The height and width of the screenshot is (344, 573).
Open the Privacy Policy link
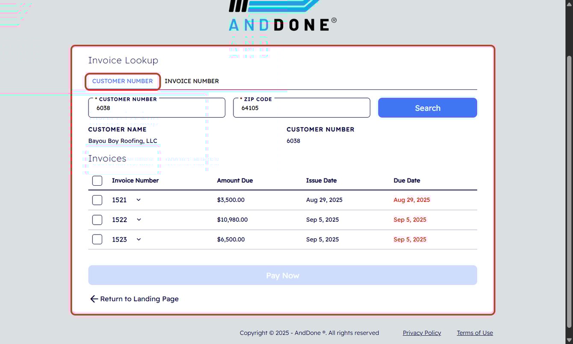click(x=422, y=332)
